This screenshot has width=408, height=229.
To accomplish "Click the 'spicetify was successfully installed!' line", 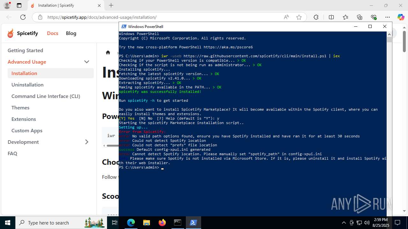I will (160, 92).
